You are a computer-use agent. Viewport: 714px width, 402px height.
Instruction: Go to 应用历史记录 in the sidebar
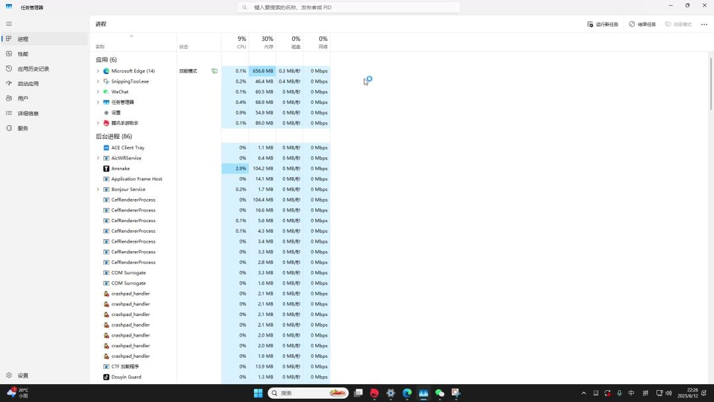tap(33, 69)
